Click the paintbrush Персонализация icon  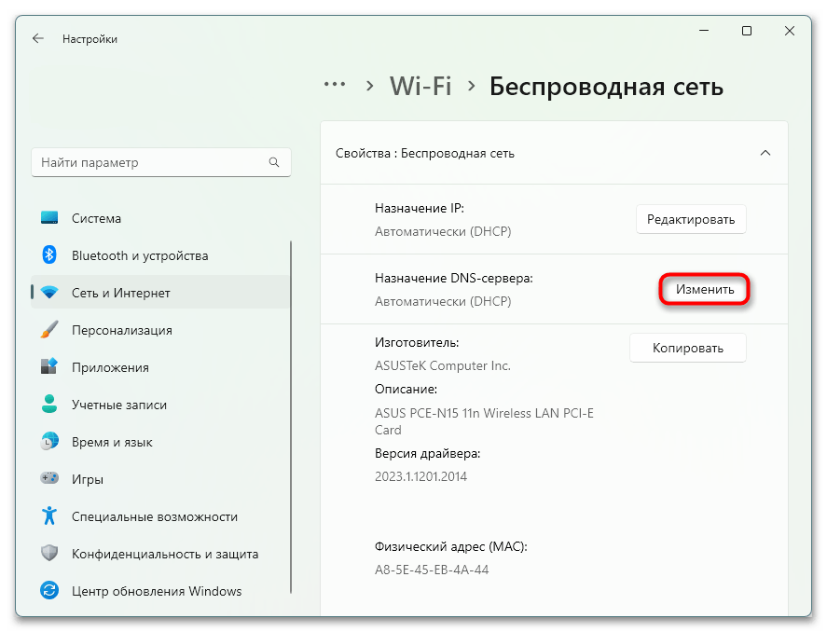point(49,330)
